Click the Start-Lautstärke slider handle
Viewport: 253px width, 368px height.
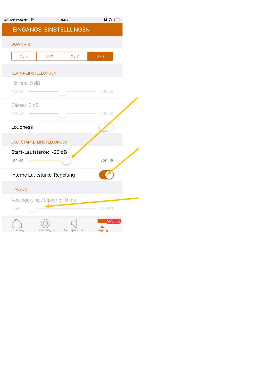pyautogui.click(x=67, y=161)
